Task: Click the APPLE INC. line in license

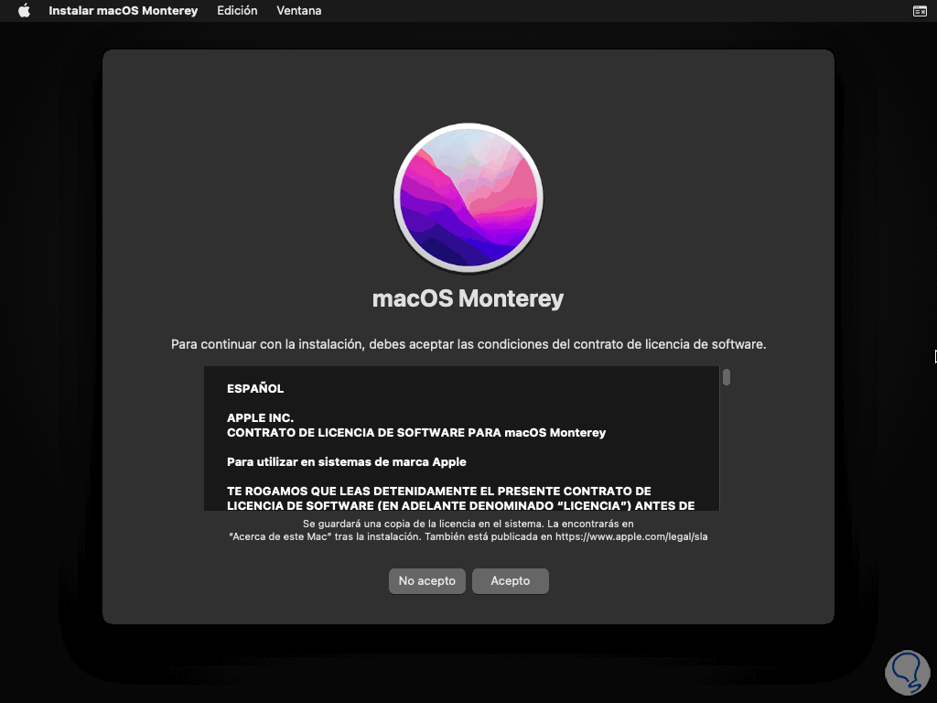Action: pos(260,417)
